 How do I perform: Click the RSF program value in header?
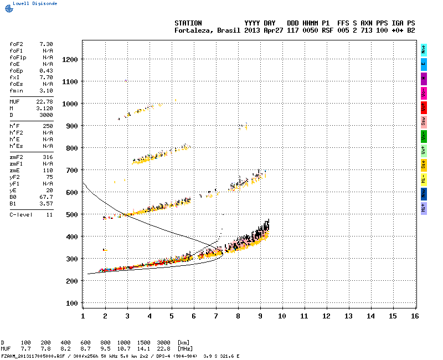click(327, 30)
